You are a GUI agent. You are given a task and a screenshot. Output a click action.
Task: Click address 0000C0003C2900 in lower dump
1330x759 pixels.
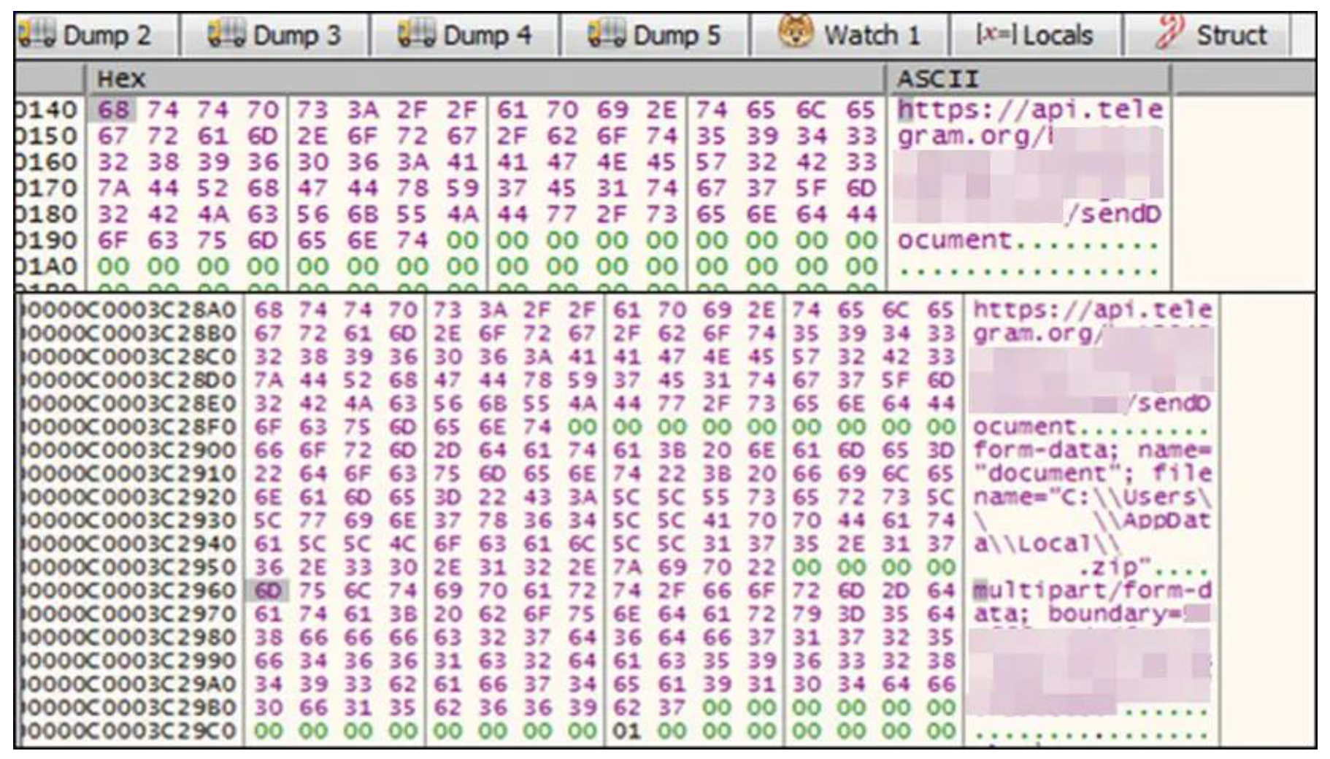129,450
